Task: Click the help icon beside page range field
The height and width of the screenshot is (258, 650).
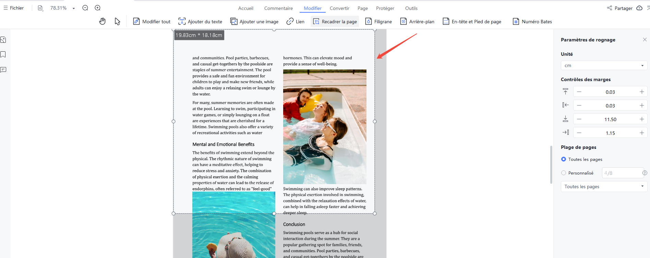Action: tap(645, 173)
